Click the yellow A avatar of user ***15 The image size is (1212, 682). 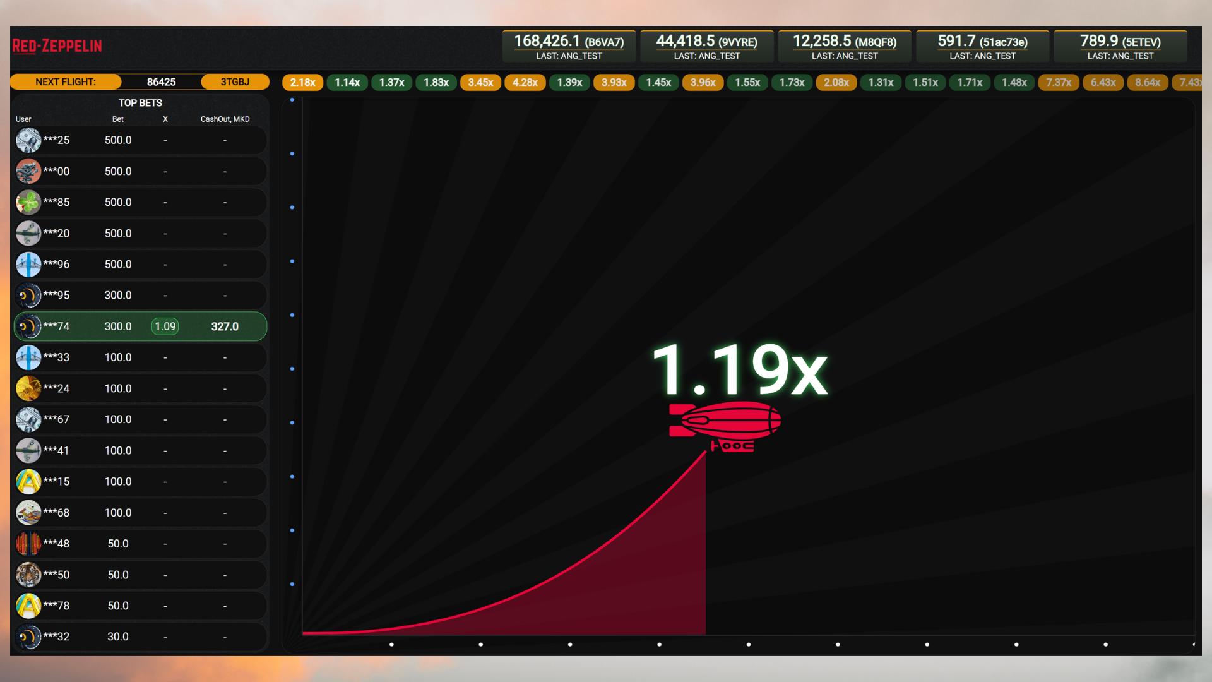tap(28, 481)
